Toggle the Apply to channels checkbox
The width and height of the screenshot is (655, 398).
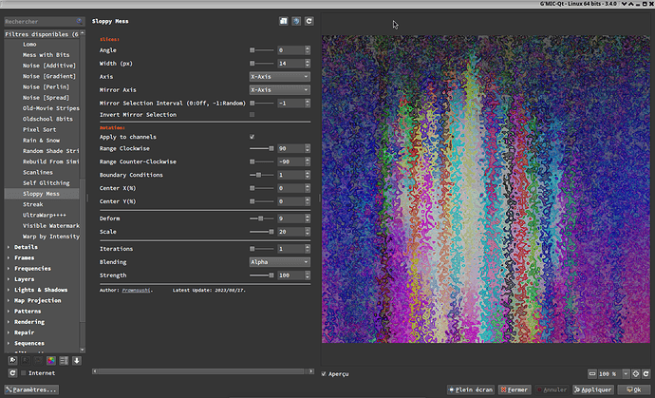(x=252, y=137)
